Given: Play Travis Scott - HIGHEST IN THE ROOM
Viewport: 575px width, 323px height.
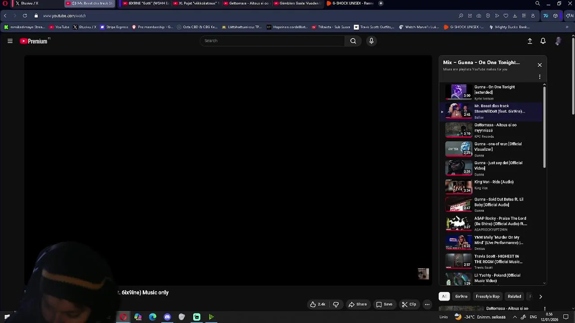Looking at the screenshot, I should (x=491, y=262).
